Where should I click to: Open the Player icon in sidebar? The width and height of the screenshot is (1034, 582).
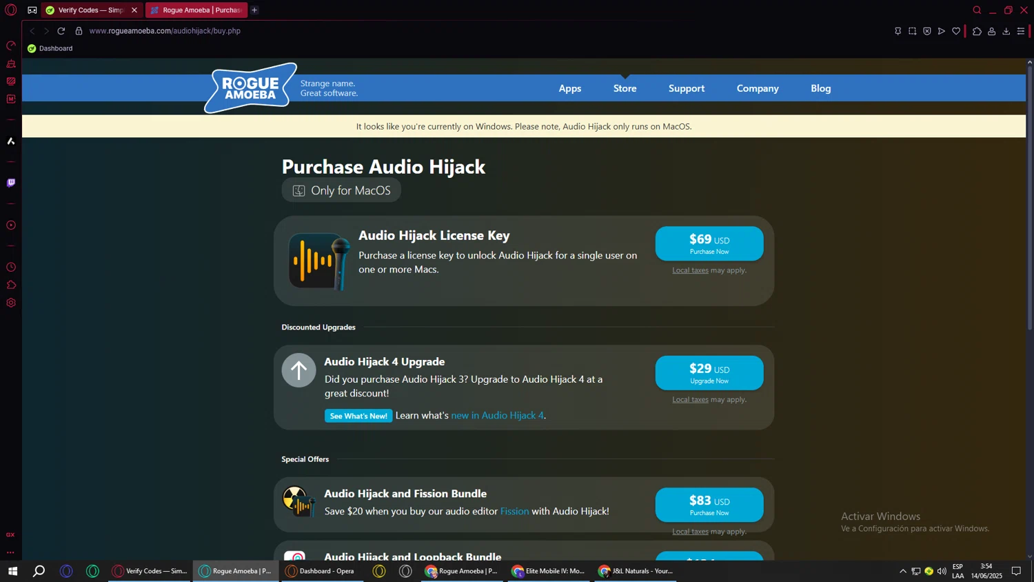(11, 225)
